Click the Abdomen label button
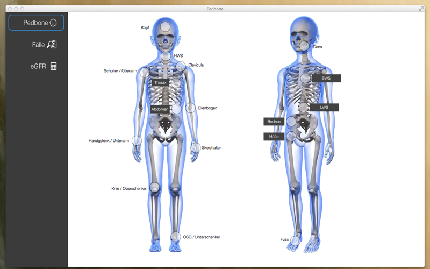 tap(160, 109)
